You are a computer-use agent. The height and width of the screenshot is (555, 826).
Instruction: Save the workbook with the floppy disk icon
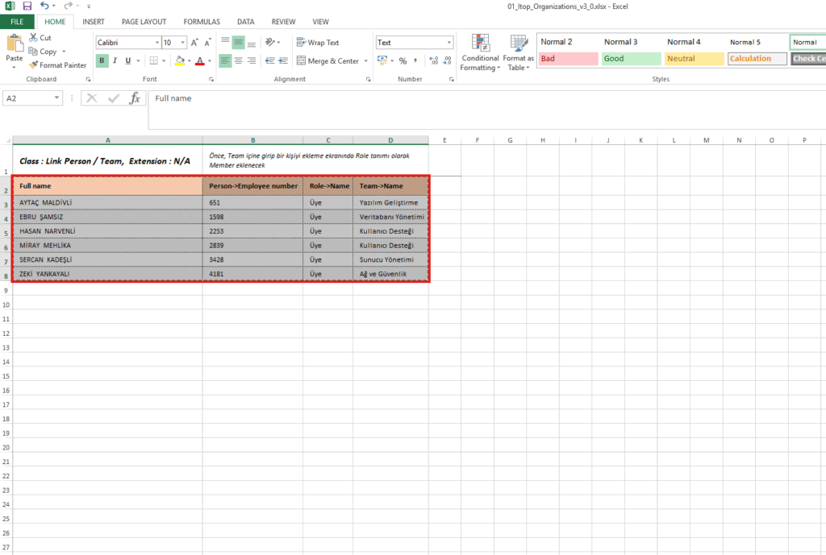click(27, 6)
